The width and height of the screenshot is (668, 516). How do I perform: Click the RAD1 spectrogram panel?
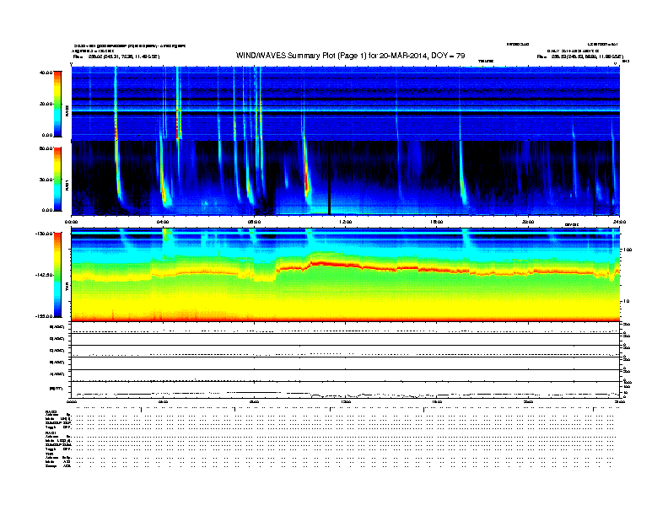coord(346,179)
